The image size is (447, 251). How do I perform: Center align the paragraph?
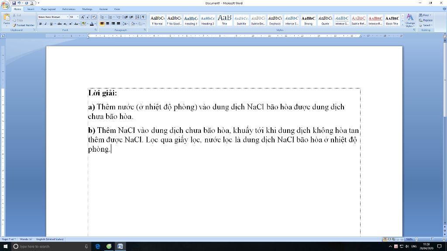(x=107, y=24)
